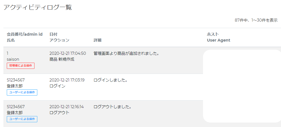Click the 87件中、1～30件を表示 count text

(256, 20)
